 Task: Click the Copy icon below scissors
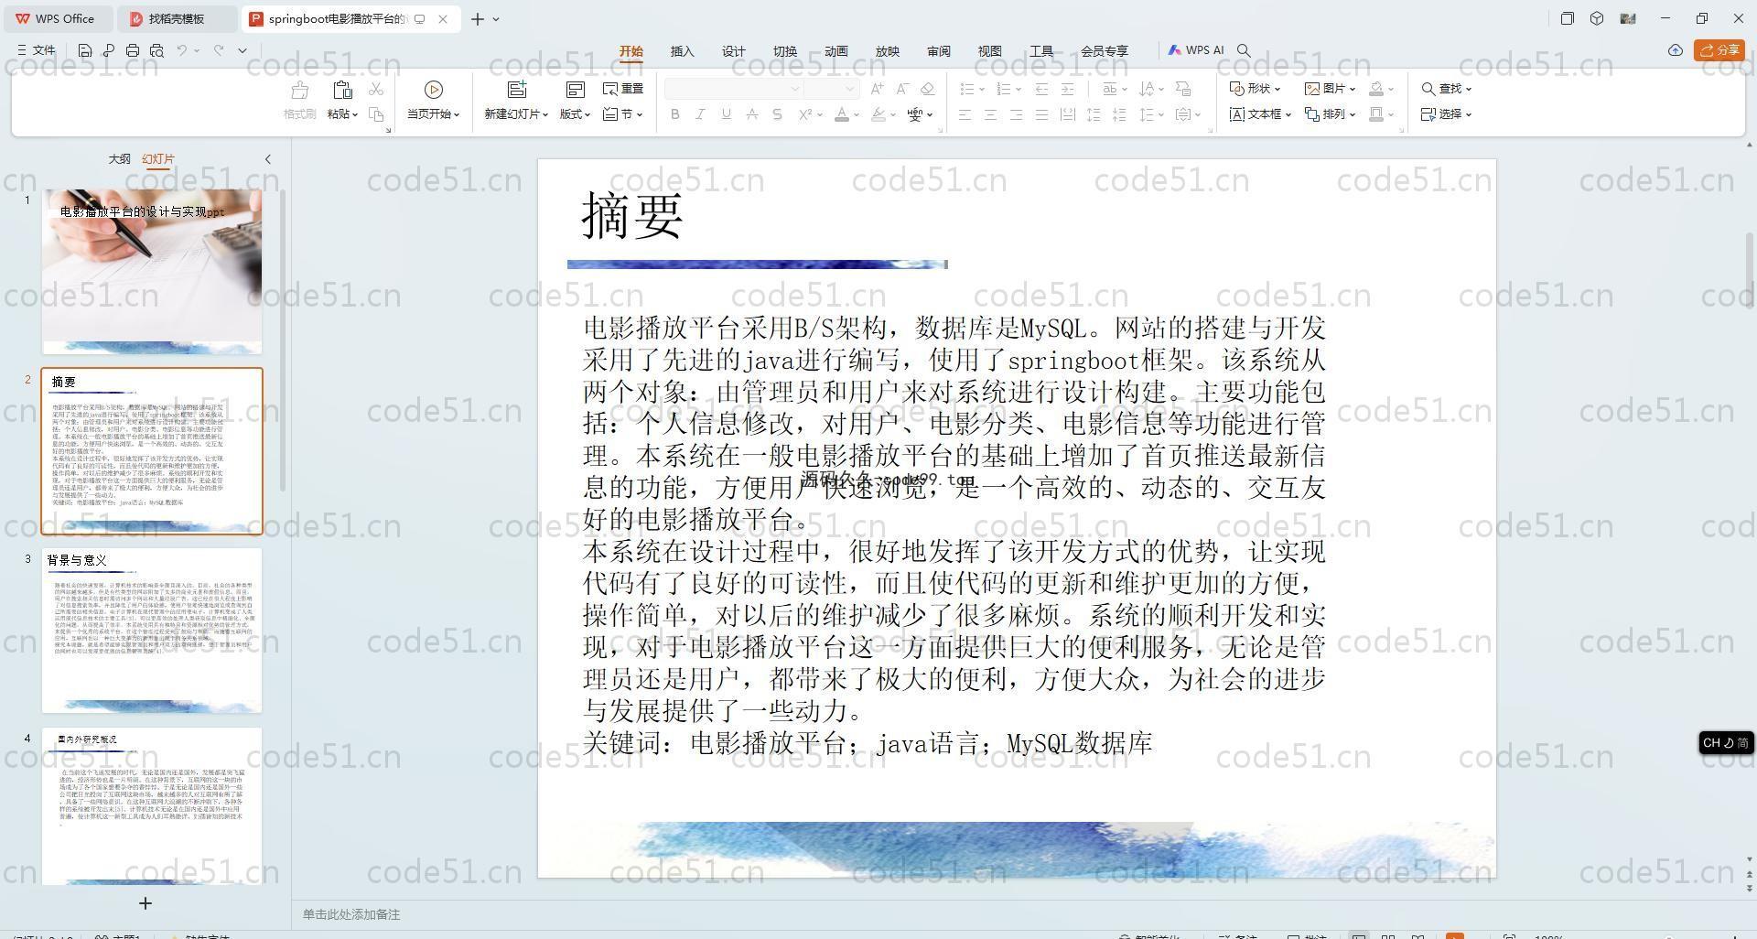(376, 114)
